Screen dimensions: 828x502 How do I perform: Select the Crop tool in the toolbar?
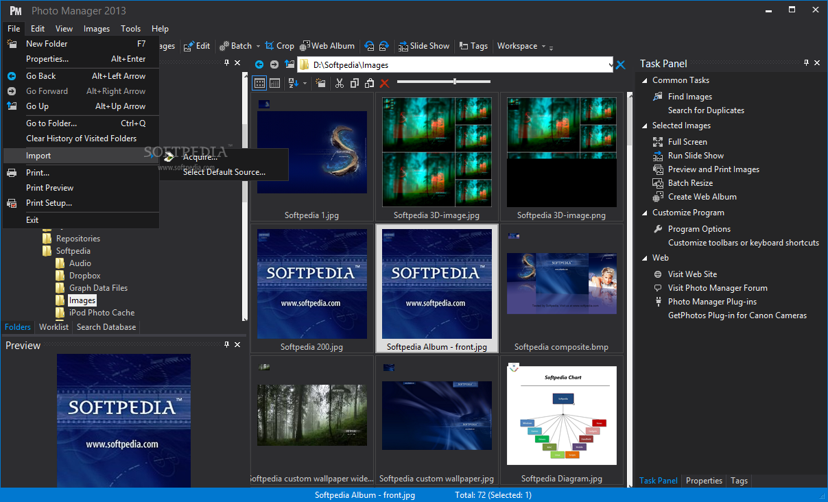(280, 46)
